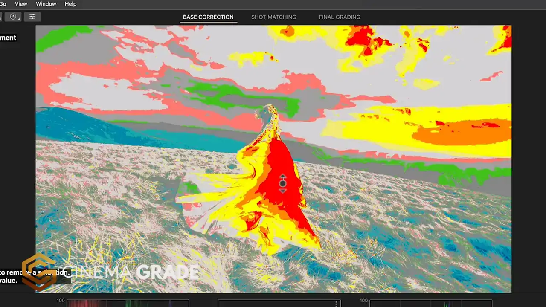Image resolution: width=546 pixels, height=307 pixels.
Task: Click the left RGB waveform scope
Action: point(128,303)
